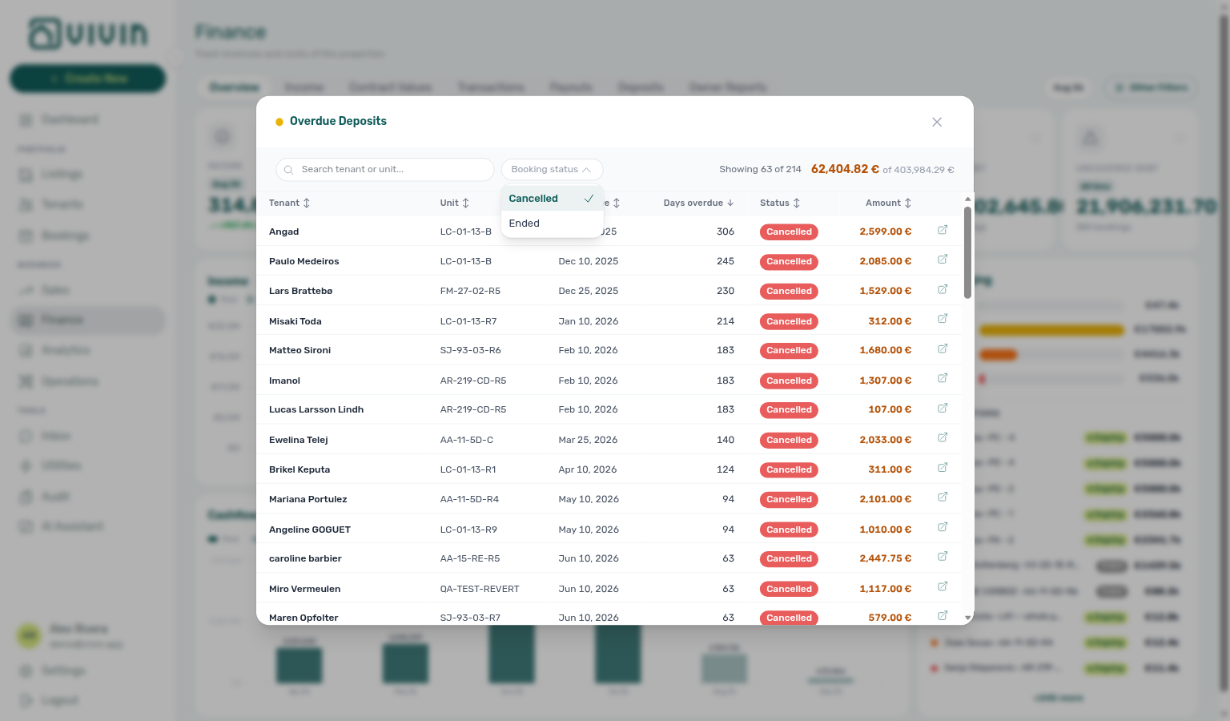
Task: Click the search magnifier icon
Action: pos(289,170)
